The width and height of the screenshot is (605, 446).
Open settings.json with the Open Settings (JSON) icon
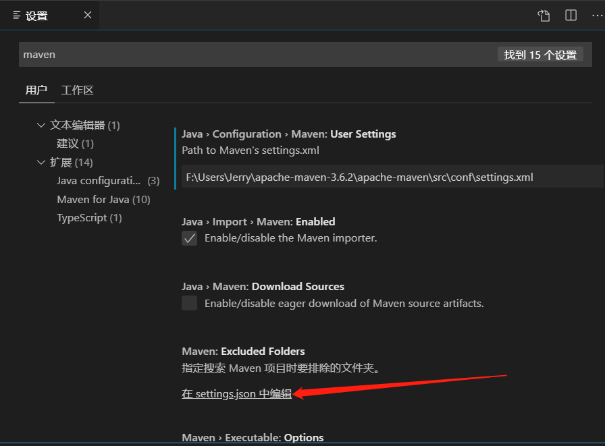[544, 15]
